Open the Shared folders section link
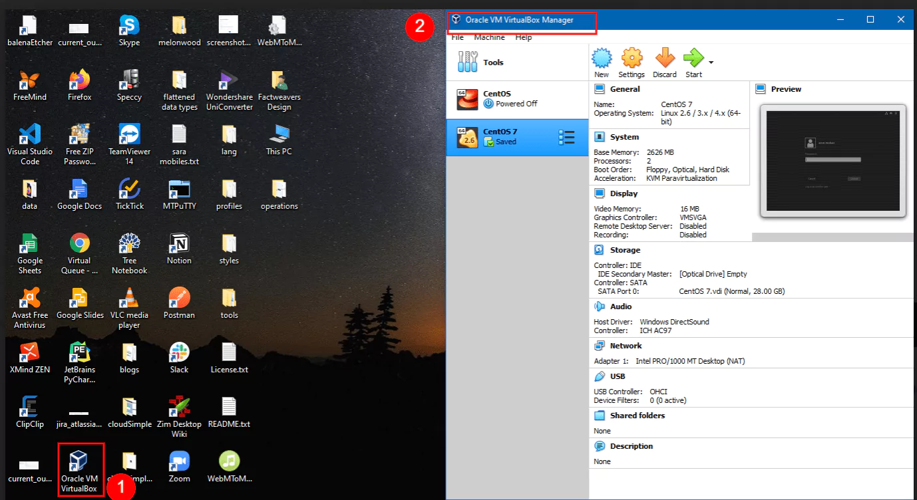 (x=638, y=416)
